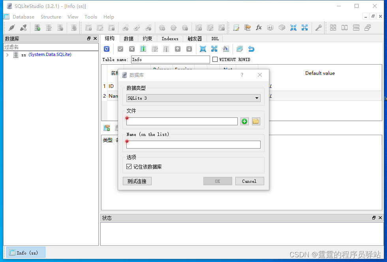Click the remove database toolbar icon
The height and width of the screenshot is (262, 387).
pyautogui.click(x=60, y=28)
